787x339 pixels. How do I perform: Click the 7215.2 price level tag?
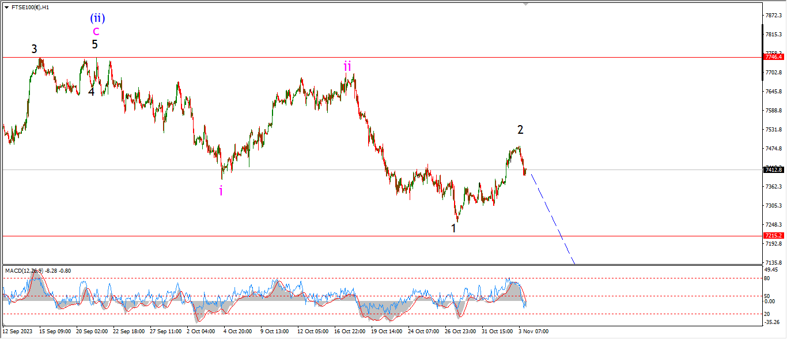click(x=773, y=236)
